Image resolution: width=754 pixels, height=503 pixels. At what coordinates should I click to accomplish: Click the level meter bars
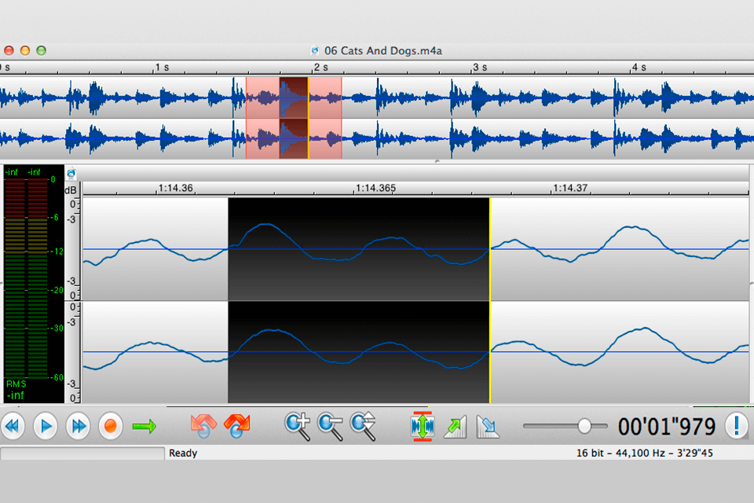27,278
